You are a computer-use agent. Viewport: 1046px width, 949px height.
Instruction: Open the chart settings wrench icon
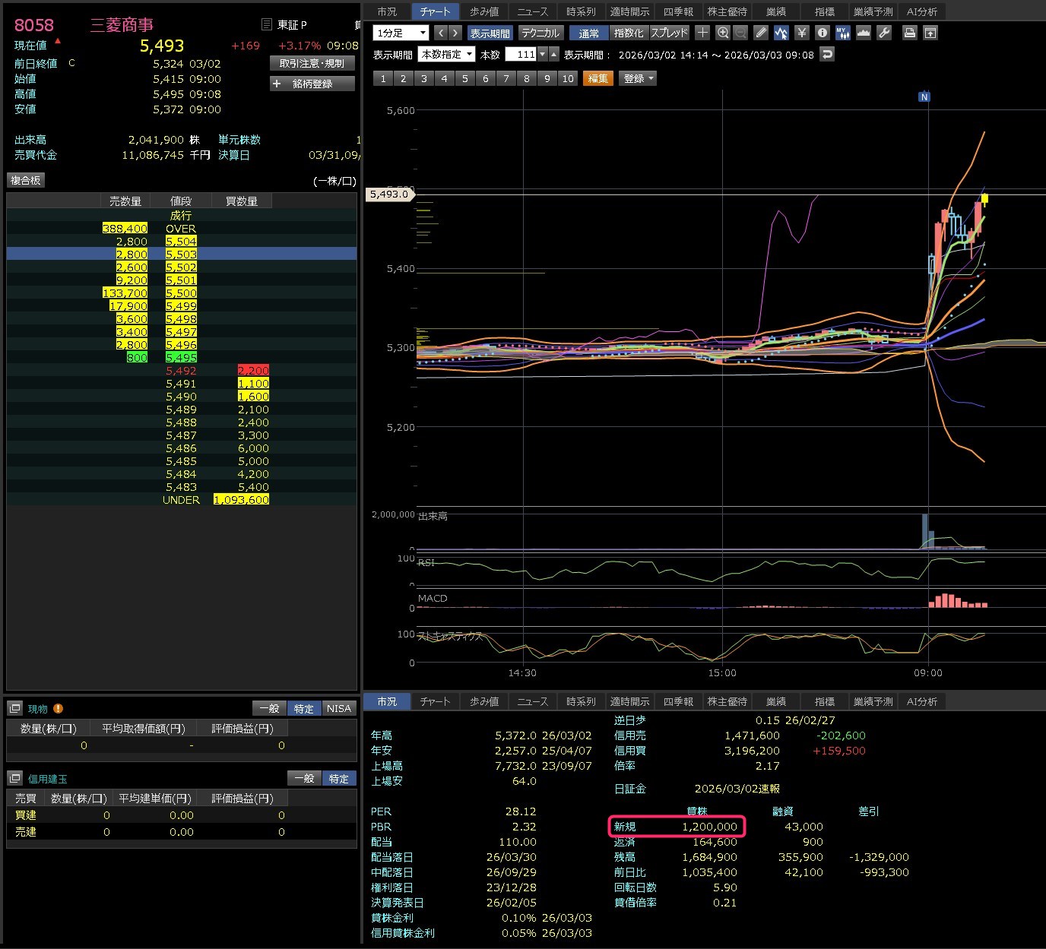click(883, 33)
